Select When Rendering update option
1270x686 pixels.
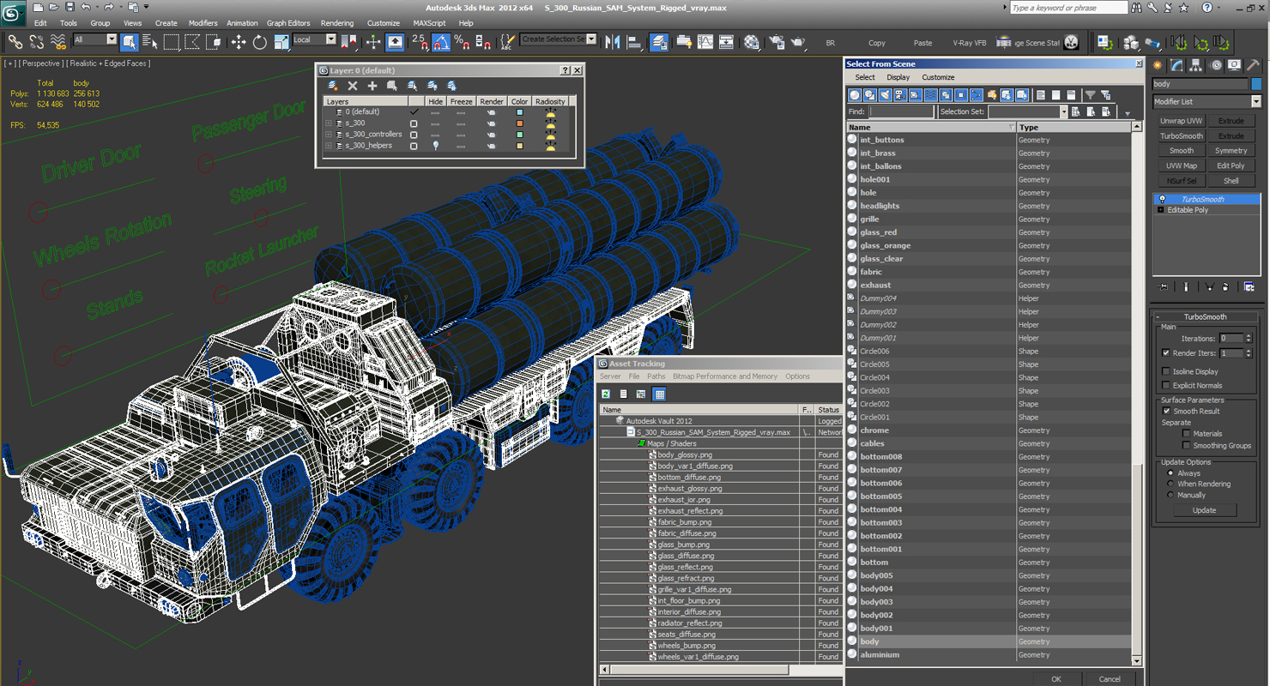(1170, 484)
